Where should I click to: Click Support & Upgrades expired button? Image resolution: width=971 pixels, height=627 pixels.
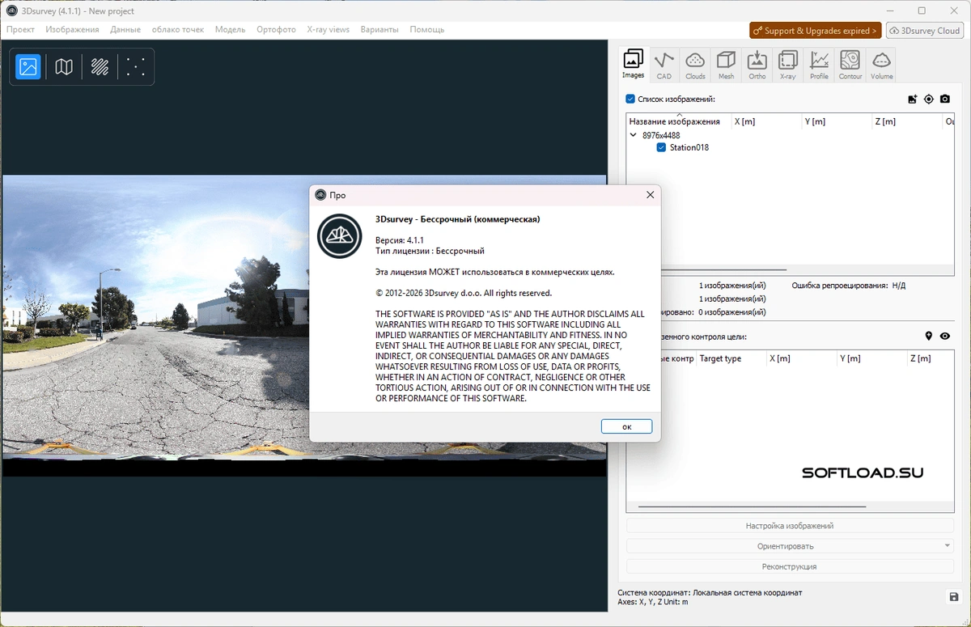[x=816, y=31]
